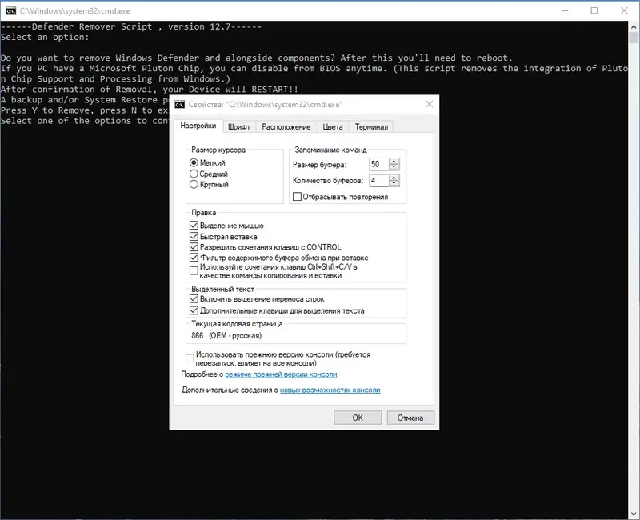The height and width of the screenshot is (520, 640).
Task: Close the Свойства properties dialog
Action: tap(430, 105)
